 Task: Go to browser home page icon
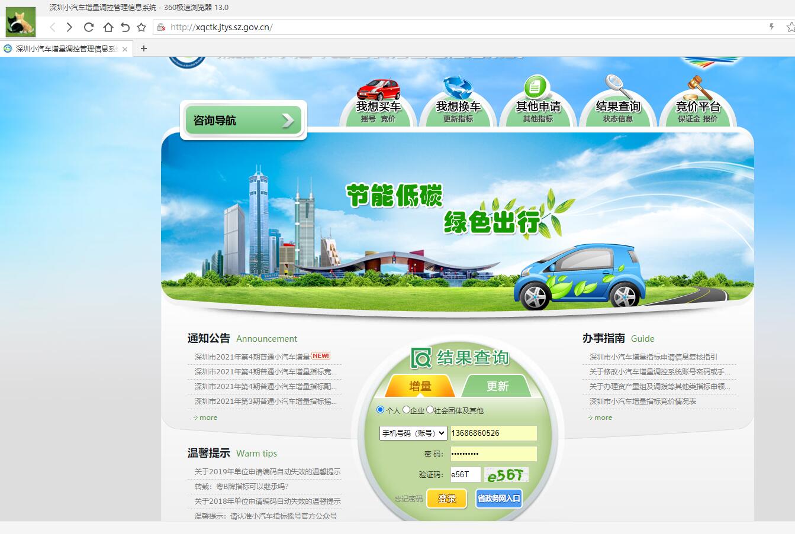click(108, 27)
